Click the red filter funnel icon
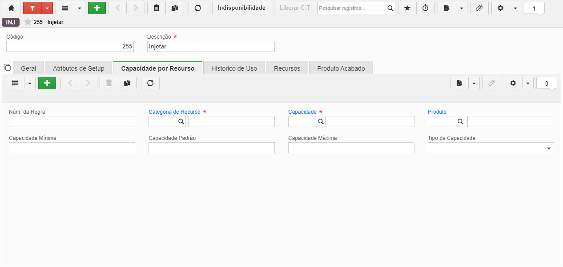Viewport: 563px width, 267px height. click(x=32, y=8)
